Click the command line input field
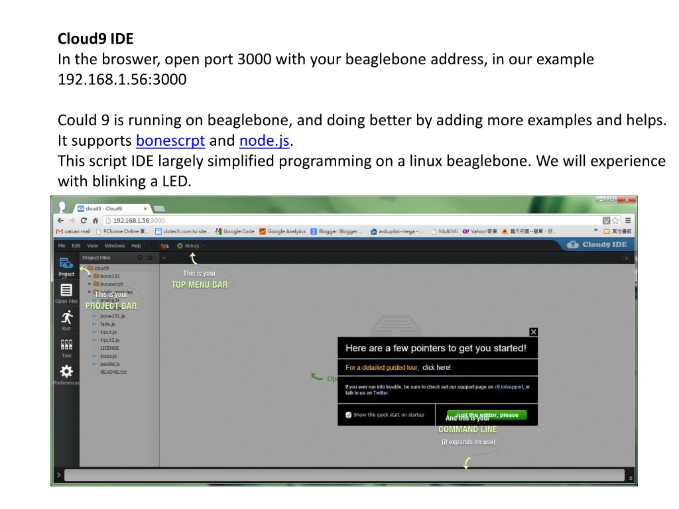The width and height of the screenshot is (679, 509). pos(344,475)
